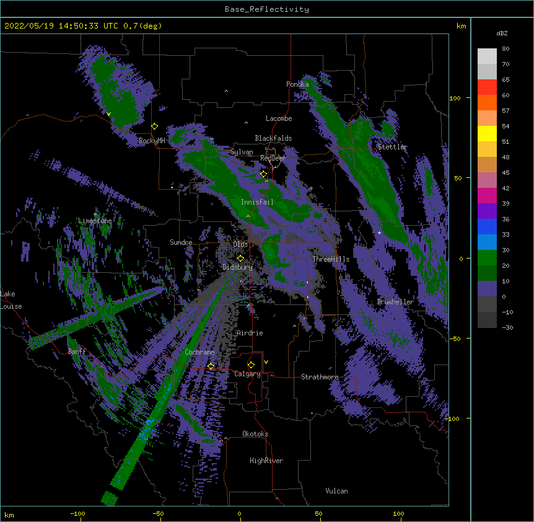Image resolution: width=534 pixels, height=522 pixels.
Task: Click the Didsbury map label
Action: point(238,267)
